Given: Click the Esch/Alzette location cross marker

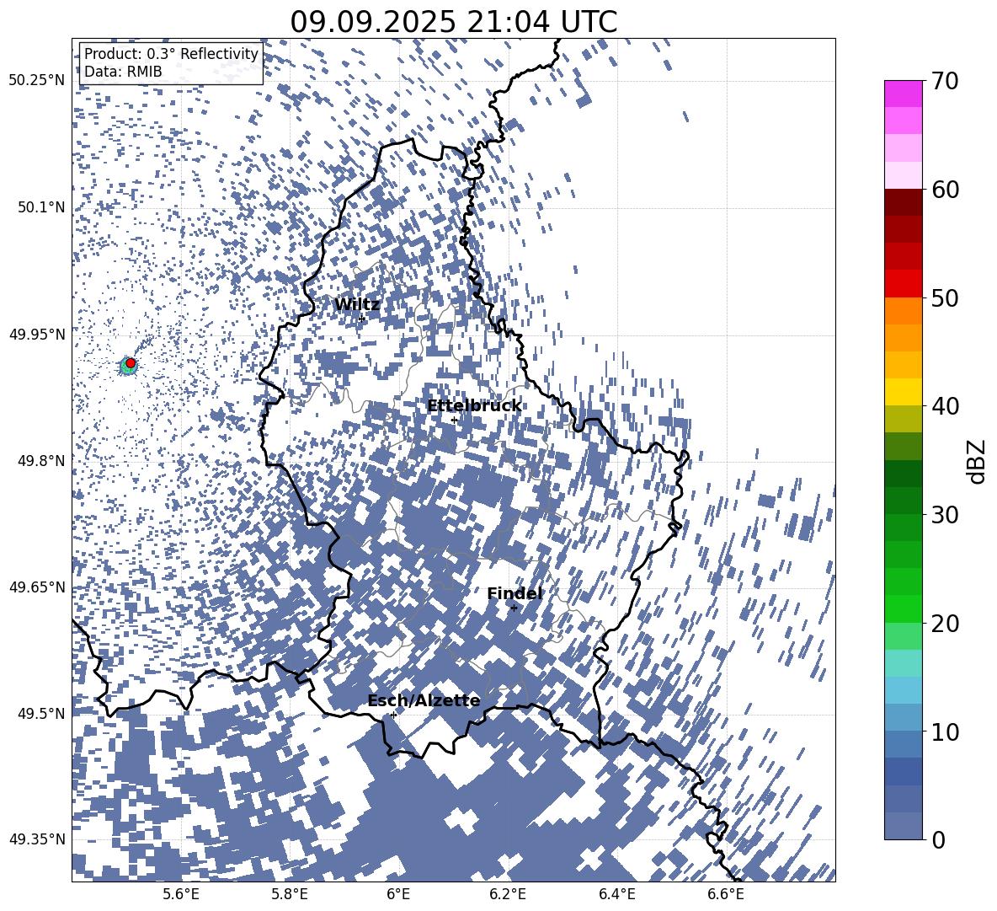Looking at the screenshot, I should 393,715.
